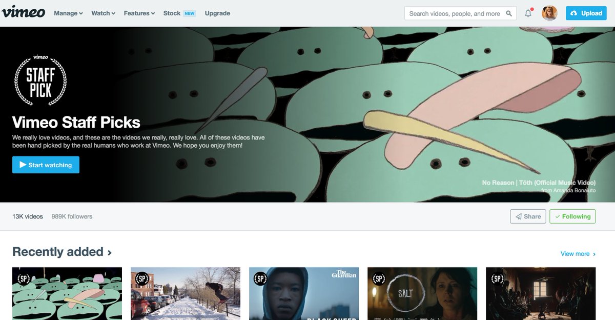Open the Guardian Black Sheep video thumbnail
615x320 pixels.
[x=304, y=293]
